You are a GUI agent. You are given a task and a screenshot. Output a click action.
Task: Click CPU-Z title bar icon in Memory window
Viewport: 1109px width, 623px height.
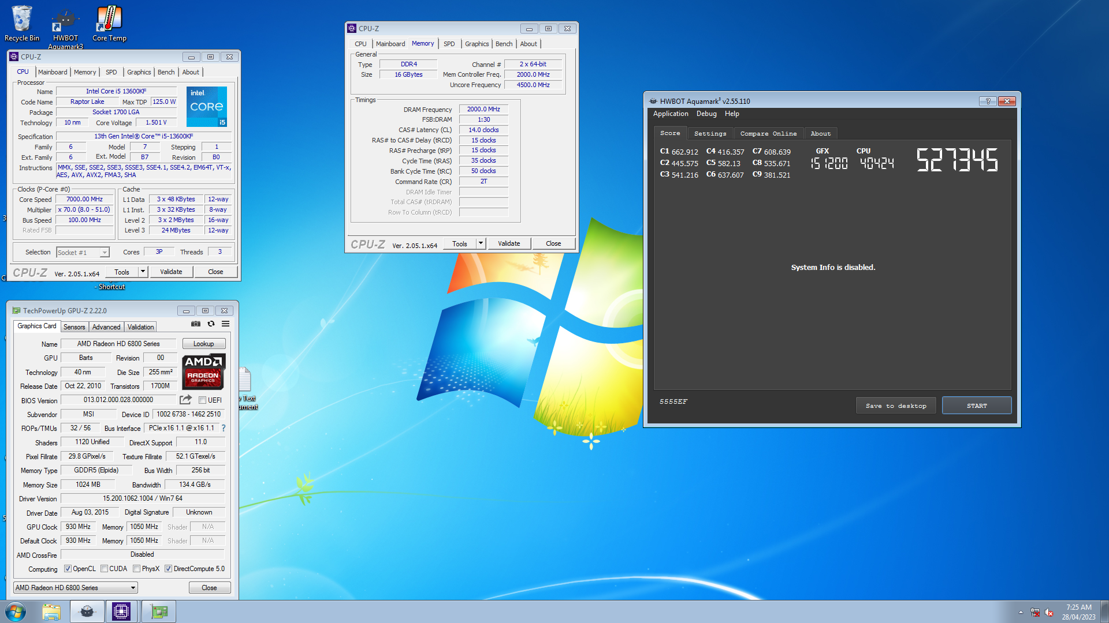click(352, 28)
